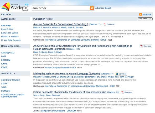Open author Dragomir R. Radev
Screen dimensions: 155x113
42,77
